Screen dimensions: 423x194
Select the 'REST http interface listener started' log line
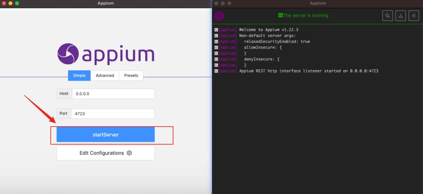point(309,71)
